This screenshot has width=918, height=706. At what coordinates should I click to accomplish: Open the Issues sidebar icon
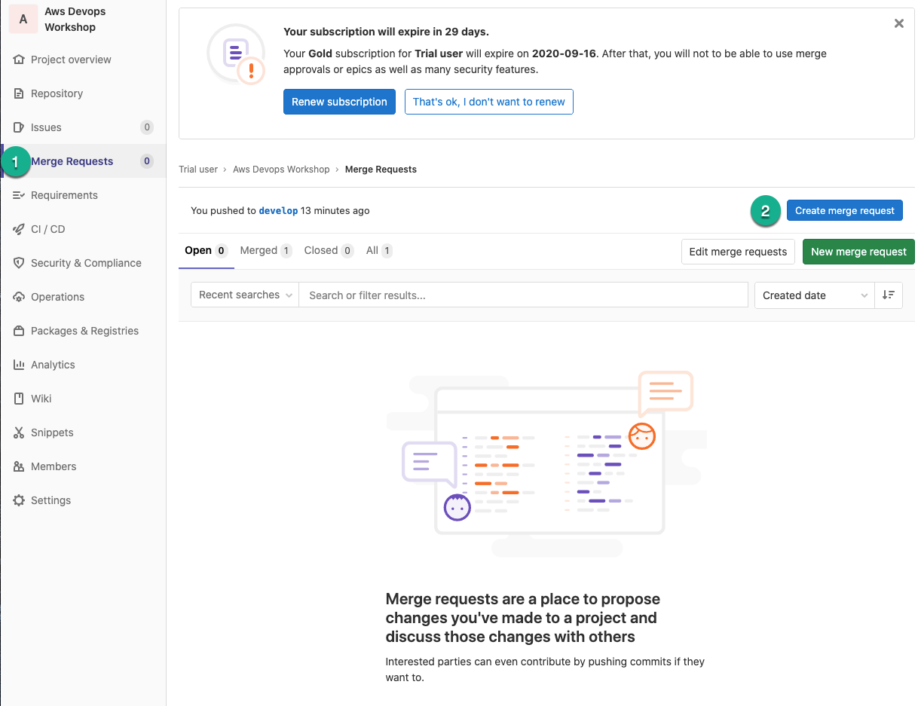[19, 127]
